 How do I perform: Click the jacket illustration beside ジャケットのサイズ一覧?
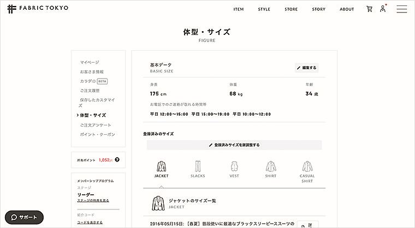point(158,203)
